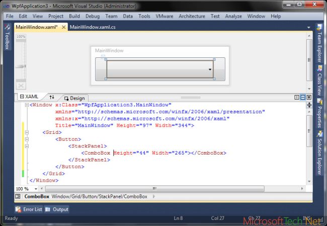327x226 pixels.
Task: Open the Data menu
Action: click(128, 16)
